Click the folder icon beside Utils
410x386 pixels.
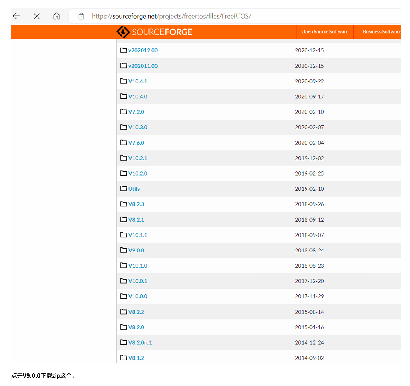[x=124, y=189]
